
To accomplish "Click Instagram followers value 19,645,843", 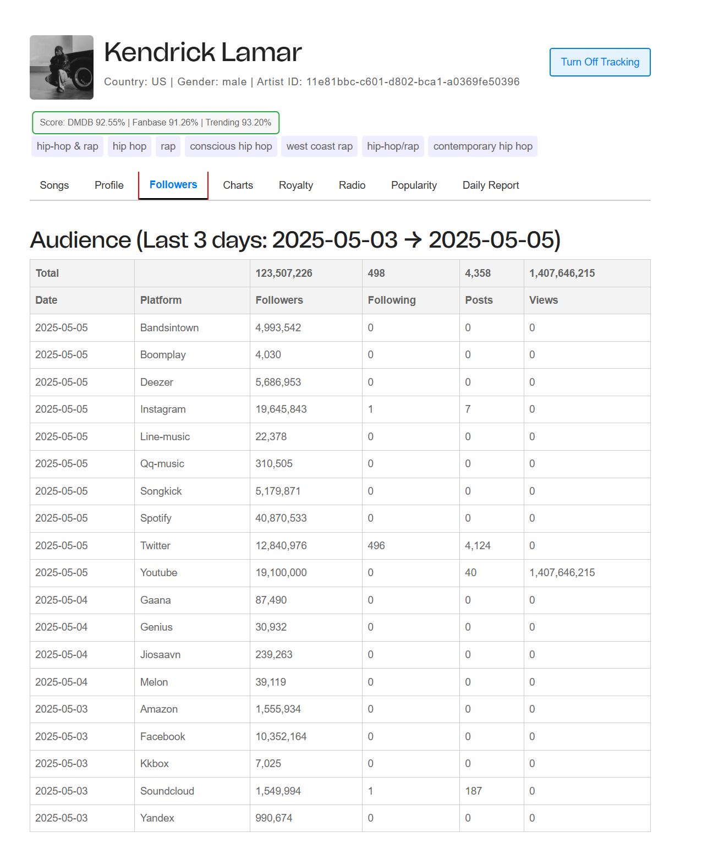I will [x=281, y=409].
